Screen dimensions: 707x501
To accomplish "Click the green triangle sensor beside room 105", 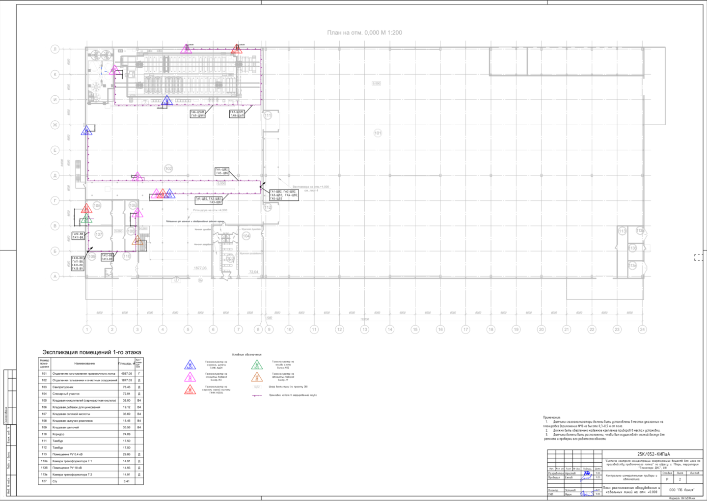I will coord(86,218).
